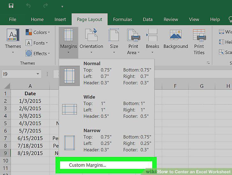232x175 pixels.
Task: Expand the Name Box dropdown arrow
Action: tap(38, 74)
